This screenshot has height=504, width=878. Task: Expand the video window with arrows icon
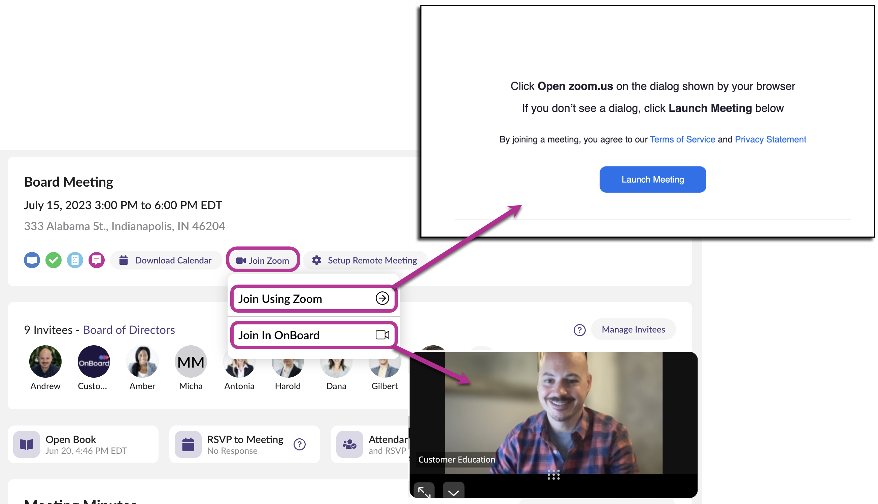click(x=424, y=491)
